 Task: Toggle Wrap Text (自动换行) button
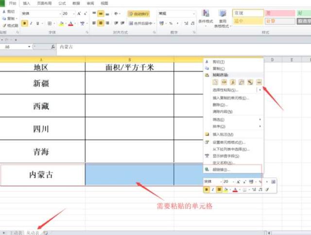point(138,14)
